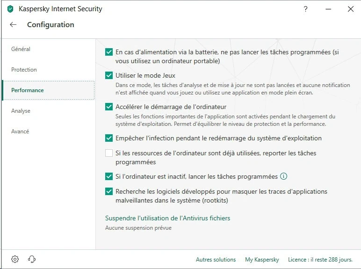
Task: Click the info icon beside inactive computer option
Action: [x=283, y=176]
